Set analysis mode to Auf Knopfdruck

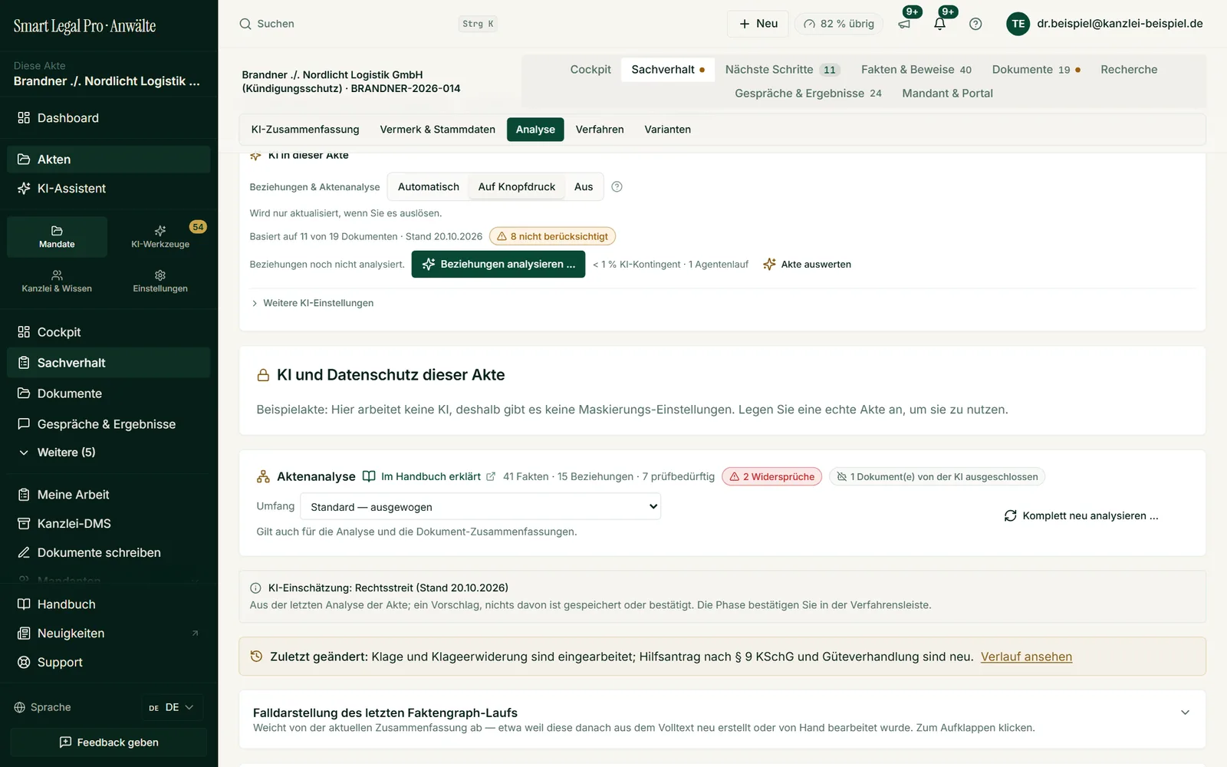tap(517, 187)
